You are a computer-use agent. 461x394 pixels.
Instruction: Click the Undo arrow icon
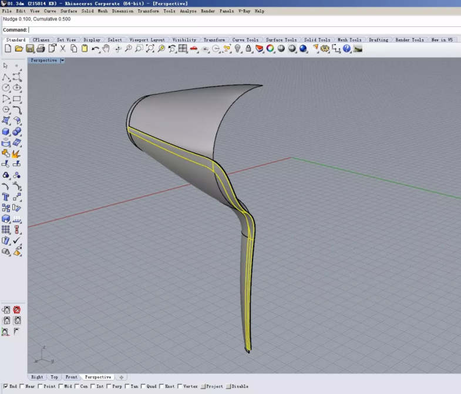coord(95,49)
